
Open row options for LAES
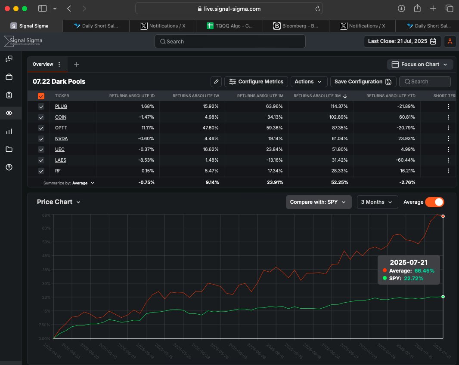448,160
